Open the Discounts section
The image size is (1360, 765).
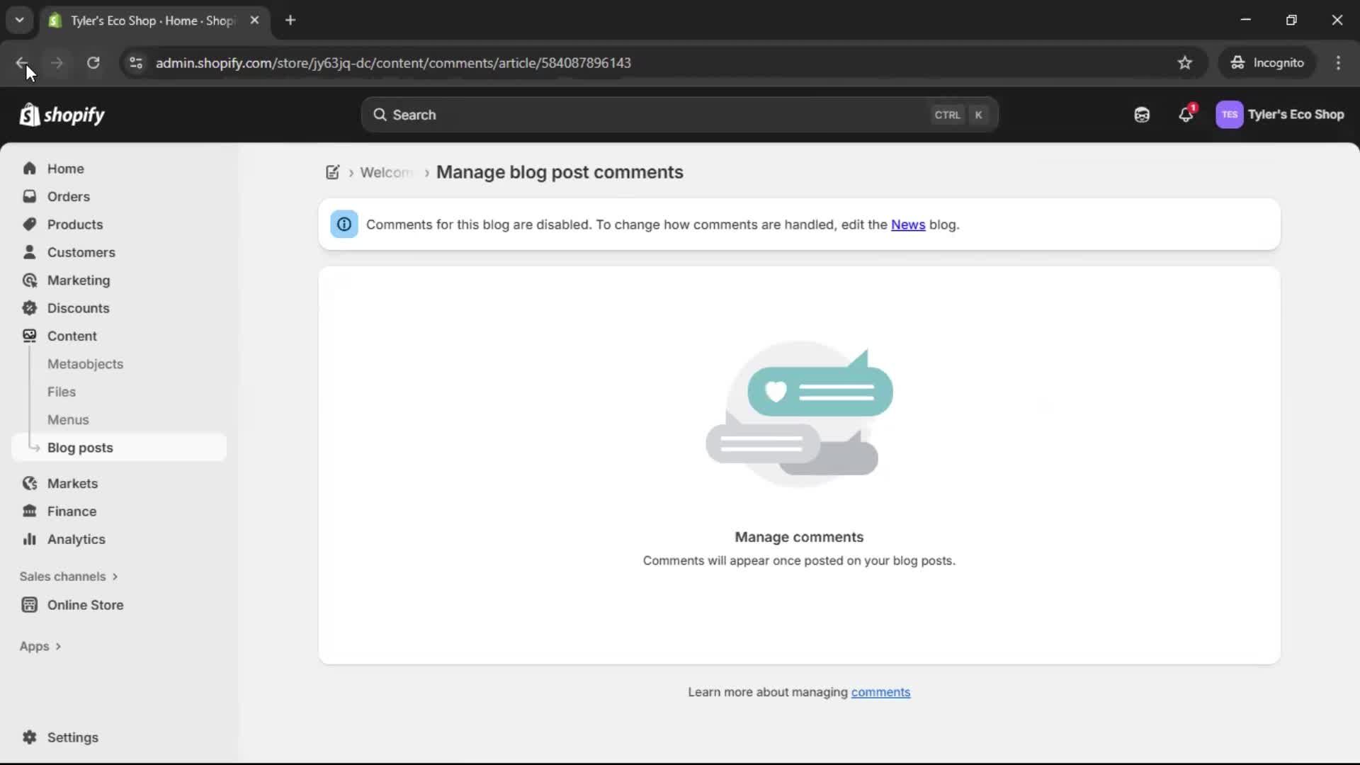click(78, 308)
